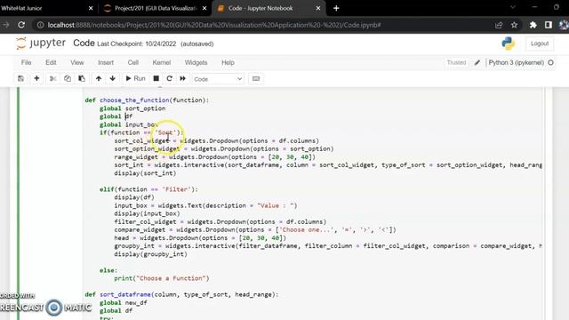Screen dimensions: 569x320
Task: Open the browser extensions puzzle icon
Action: point(533,25)
